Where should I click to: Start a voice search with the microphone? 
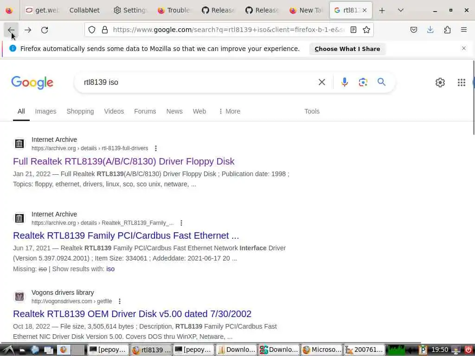(345, 82)
